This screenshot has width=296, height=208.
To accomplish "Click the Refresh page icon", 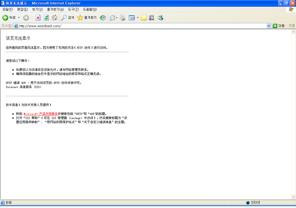I will pos(46,18).
